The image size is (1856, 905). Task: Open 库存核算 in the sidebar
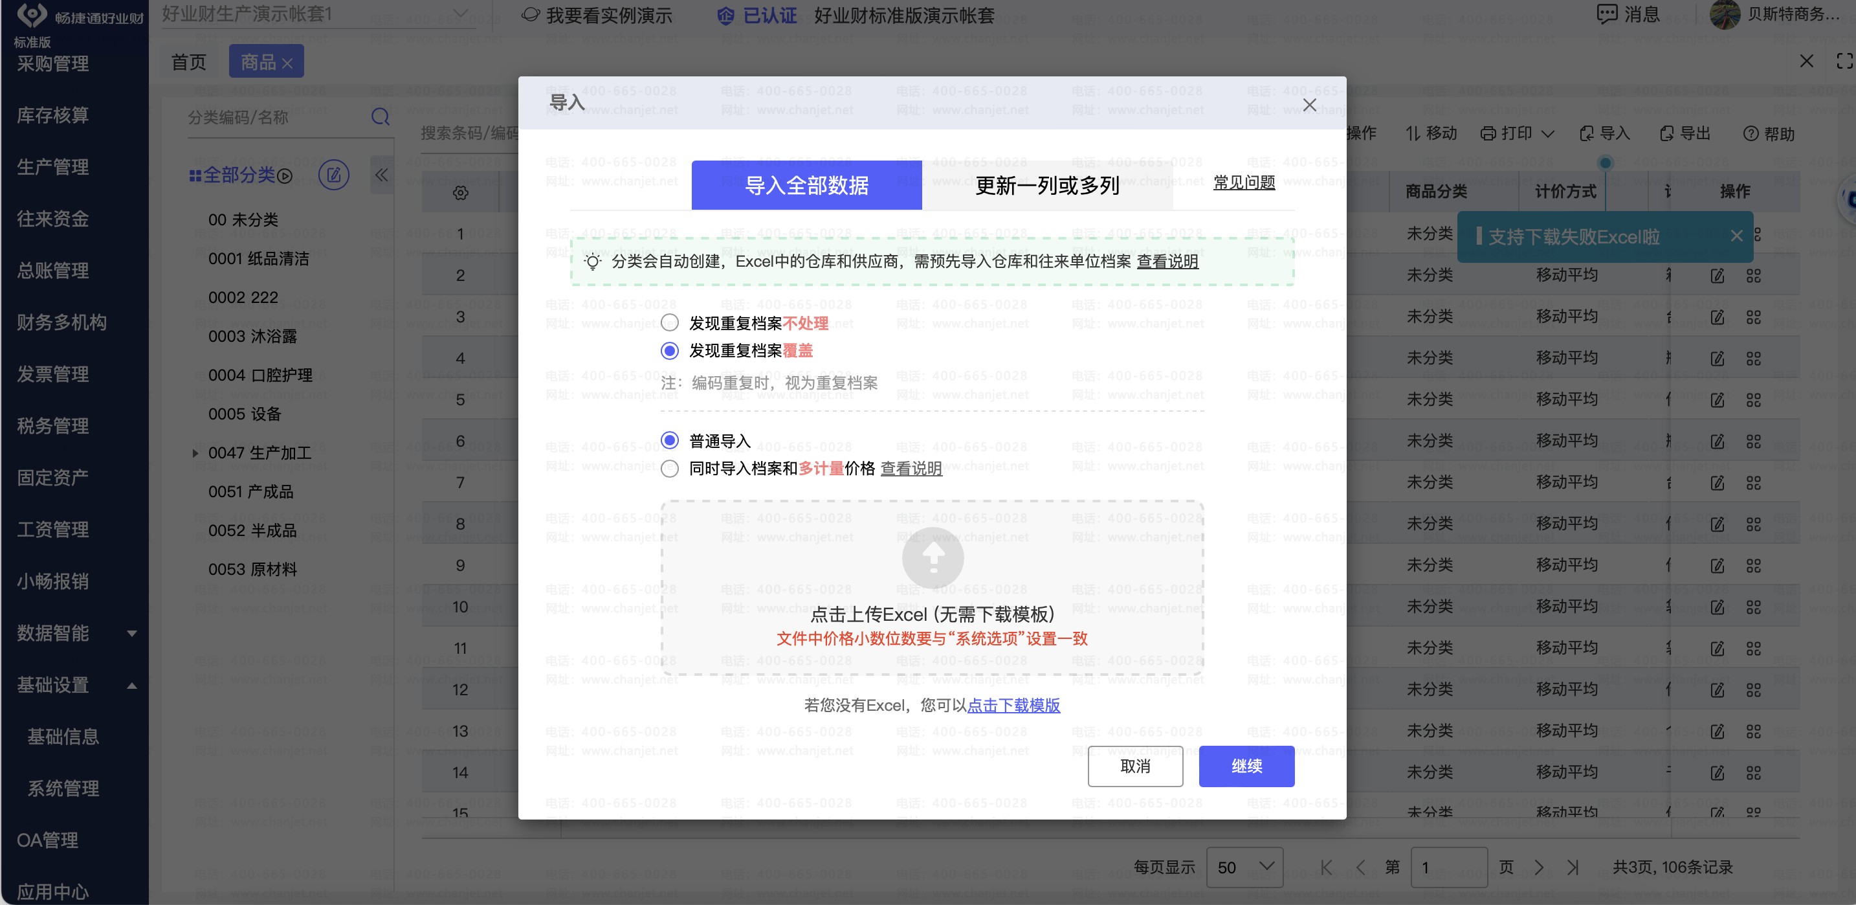pos(53,115)
